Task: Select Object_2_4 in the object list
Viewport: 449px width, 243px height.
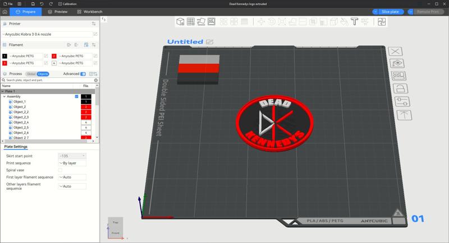Action: 21,122
